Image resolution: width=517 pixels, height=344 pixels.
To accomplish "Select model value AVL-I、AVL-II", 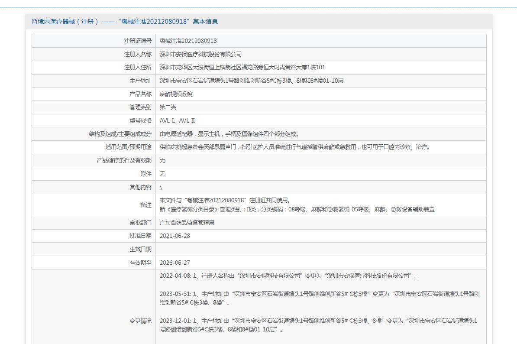I will tap(178, 121).
